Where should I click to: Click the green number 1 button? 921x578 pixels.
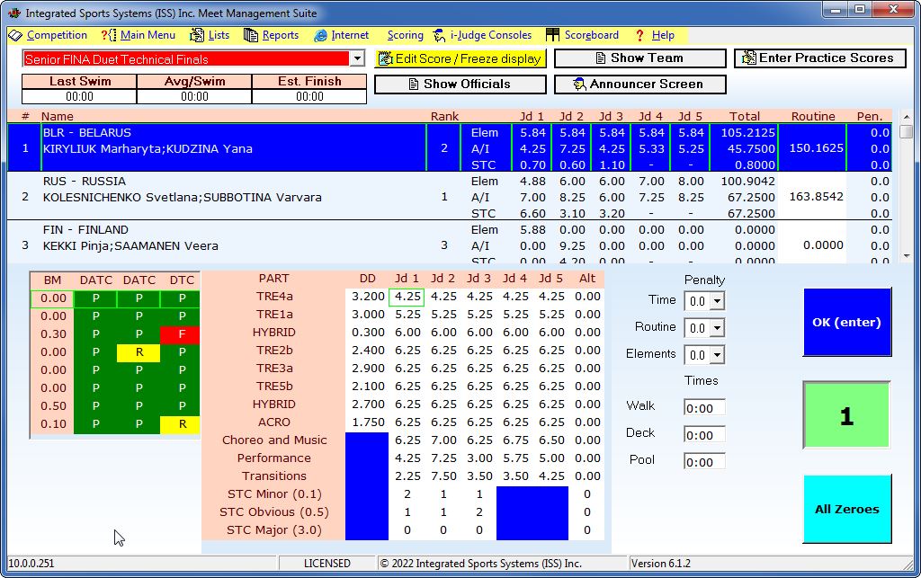pyautogui.click(x=846, y=415)
